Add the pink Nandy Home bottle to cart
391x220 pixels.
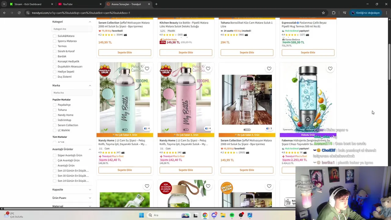[186, 170]
